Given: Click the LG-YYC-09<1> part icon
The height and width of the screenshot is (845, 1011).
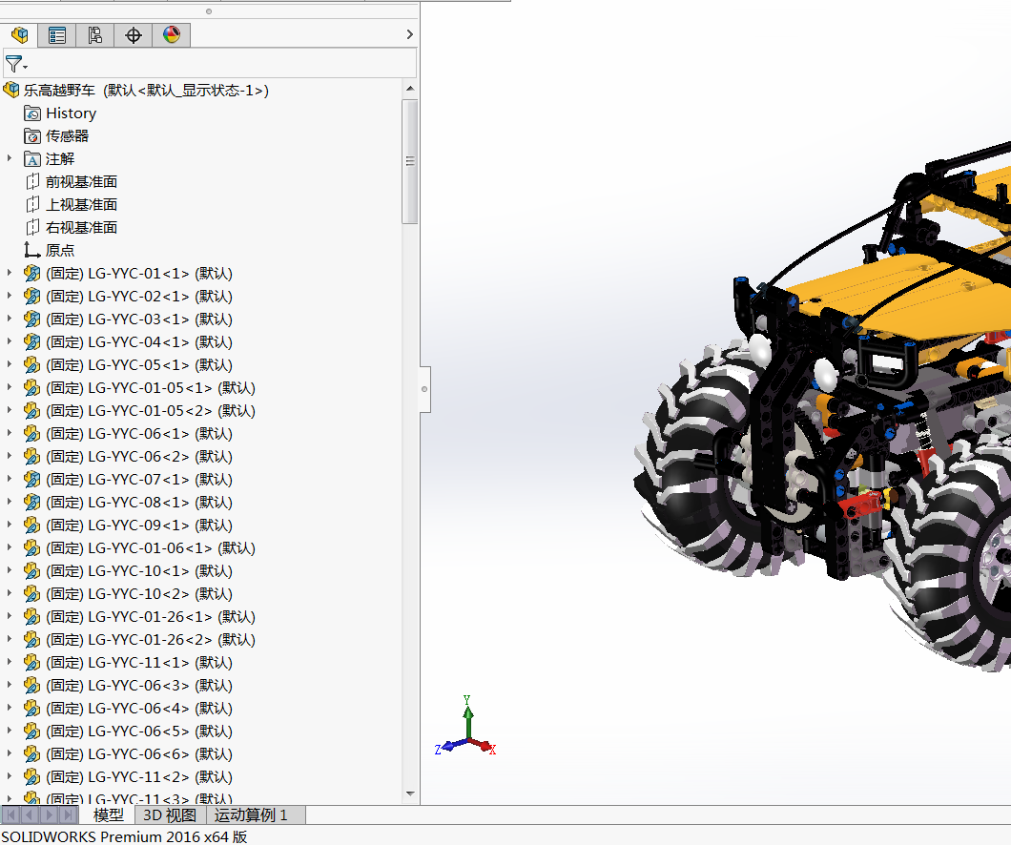Looking at the screenshot, I should [x=31, y=526].
